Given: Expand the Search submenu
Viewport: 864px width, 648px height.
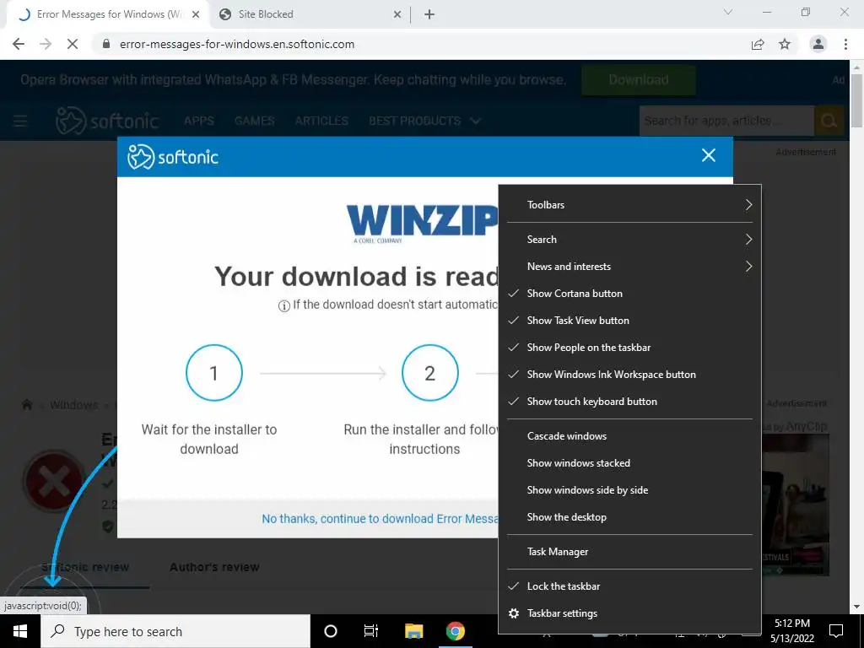Looking at the screenshot, I should coord(629,240).
